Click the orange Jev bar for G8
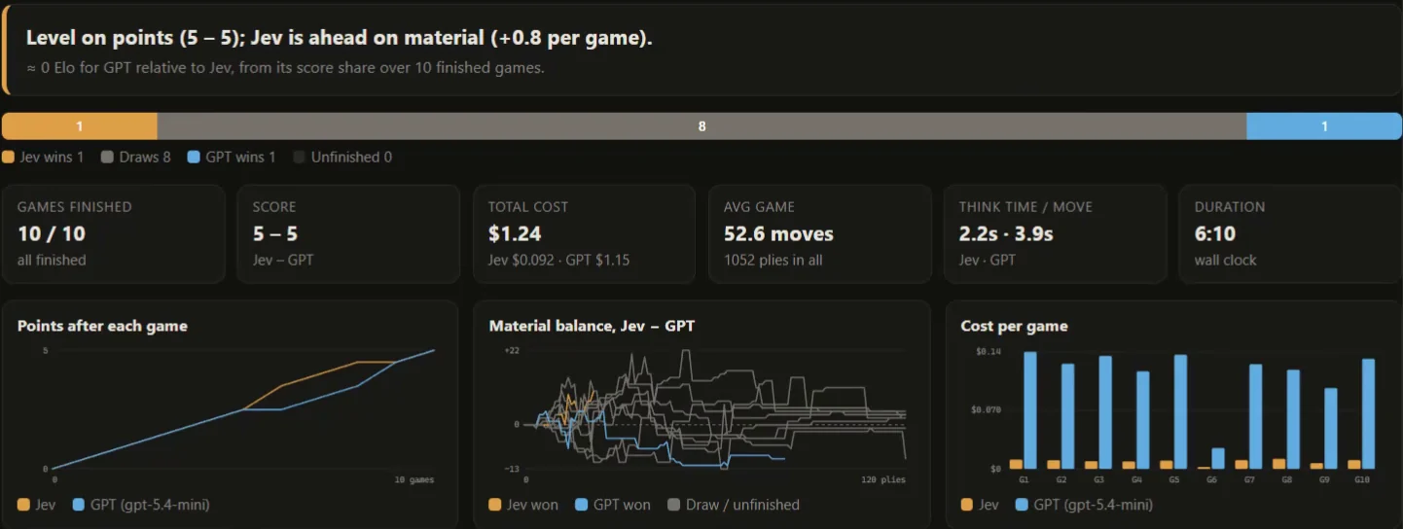 pyautogui.click(x=1278, y=464)
